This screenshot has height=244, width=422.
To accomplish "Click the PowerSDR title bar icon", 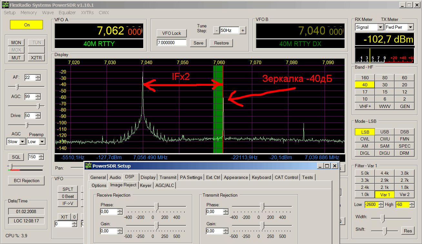I will (x=5, y=5).
